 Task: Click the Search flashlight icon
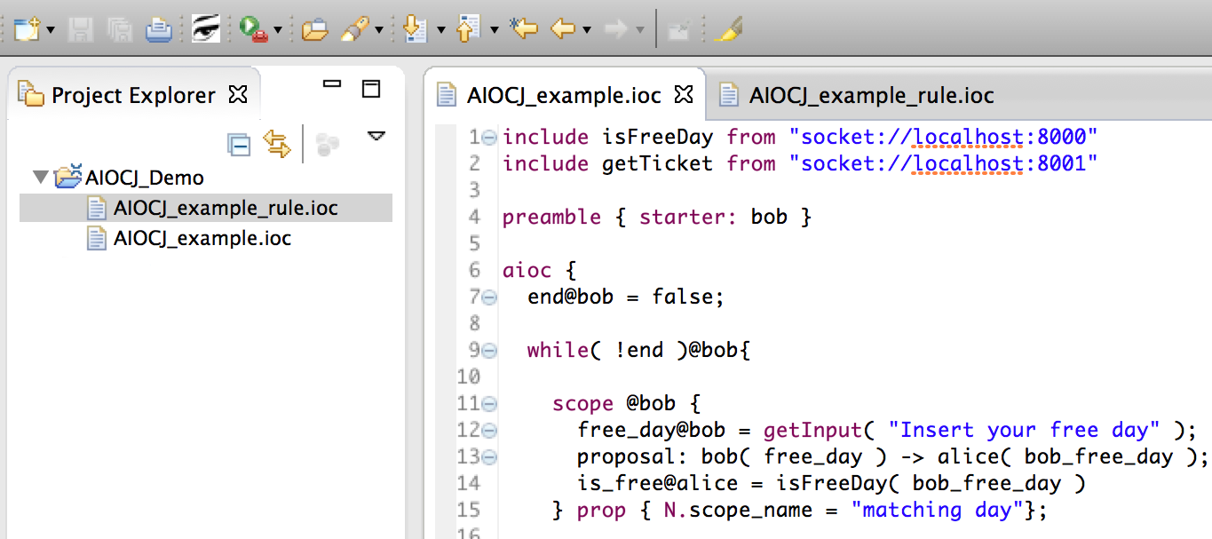point(354,30)
